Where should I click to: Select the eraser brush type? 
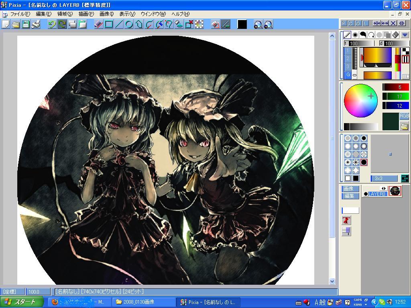pos(395,34)
